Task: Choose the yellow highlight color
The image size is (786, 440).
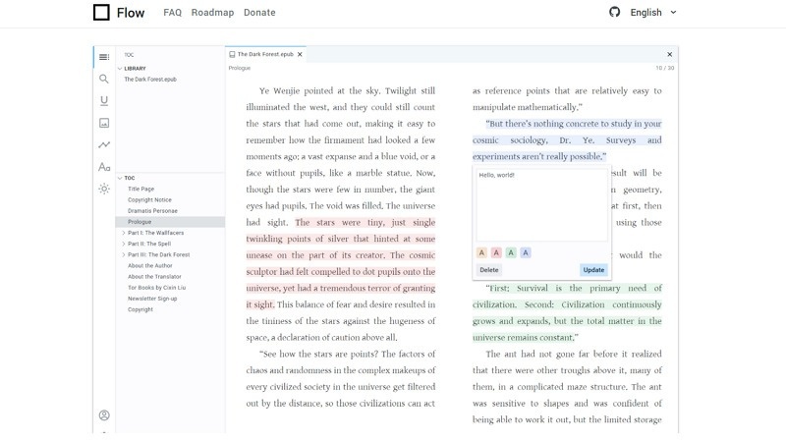Action: [481, 252]
